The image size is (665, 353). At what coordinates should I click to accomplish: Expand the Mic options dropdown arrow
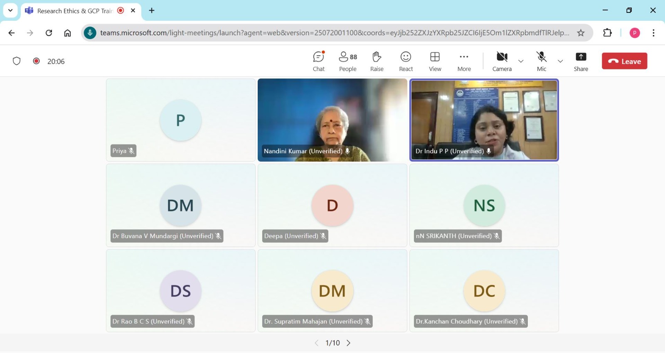pyautogui.click(x=560, y=61)
